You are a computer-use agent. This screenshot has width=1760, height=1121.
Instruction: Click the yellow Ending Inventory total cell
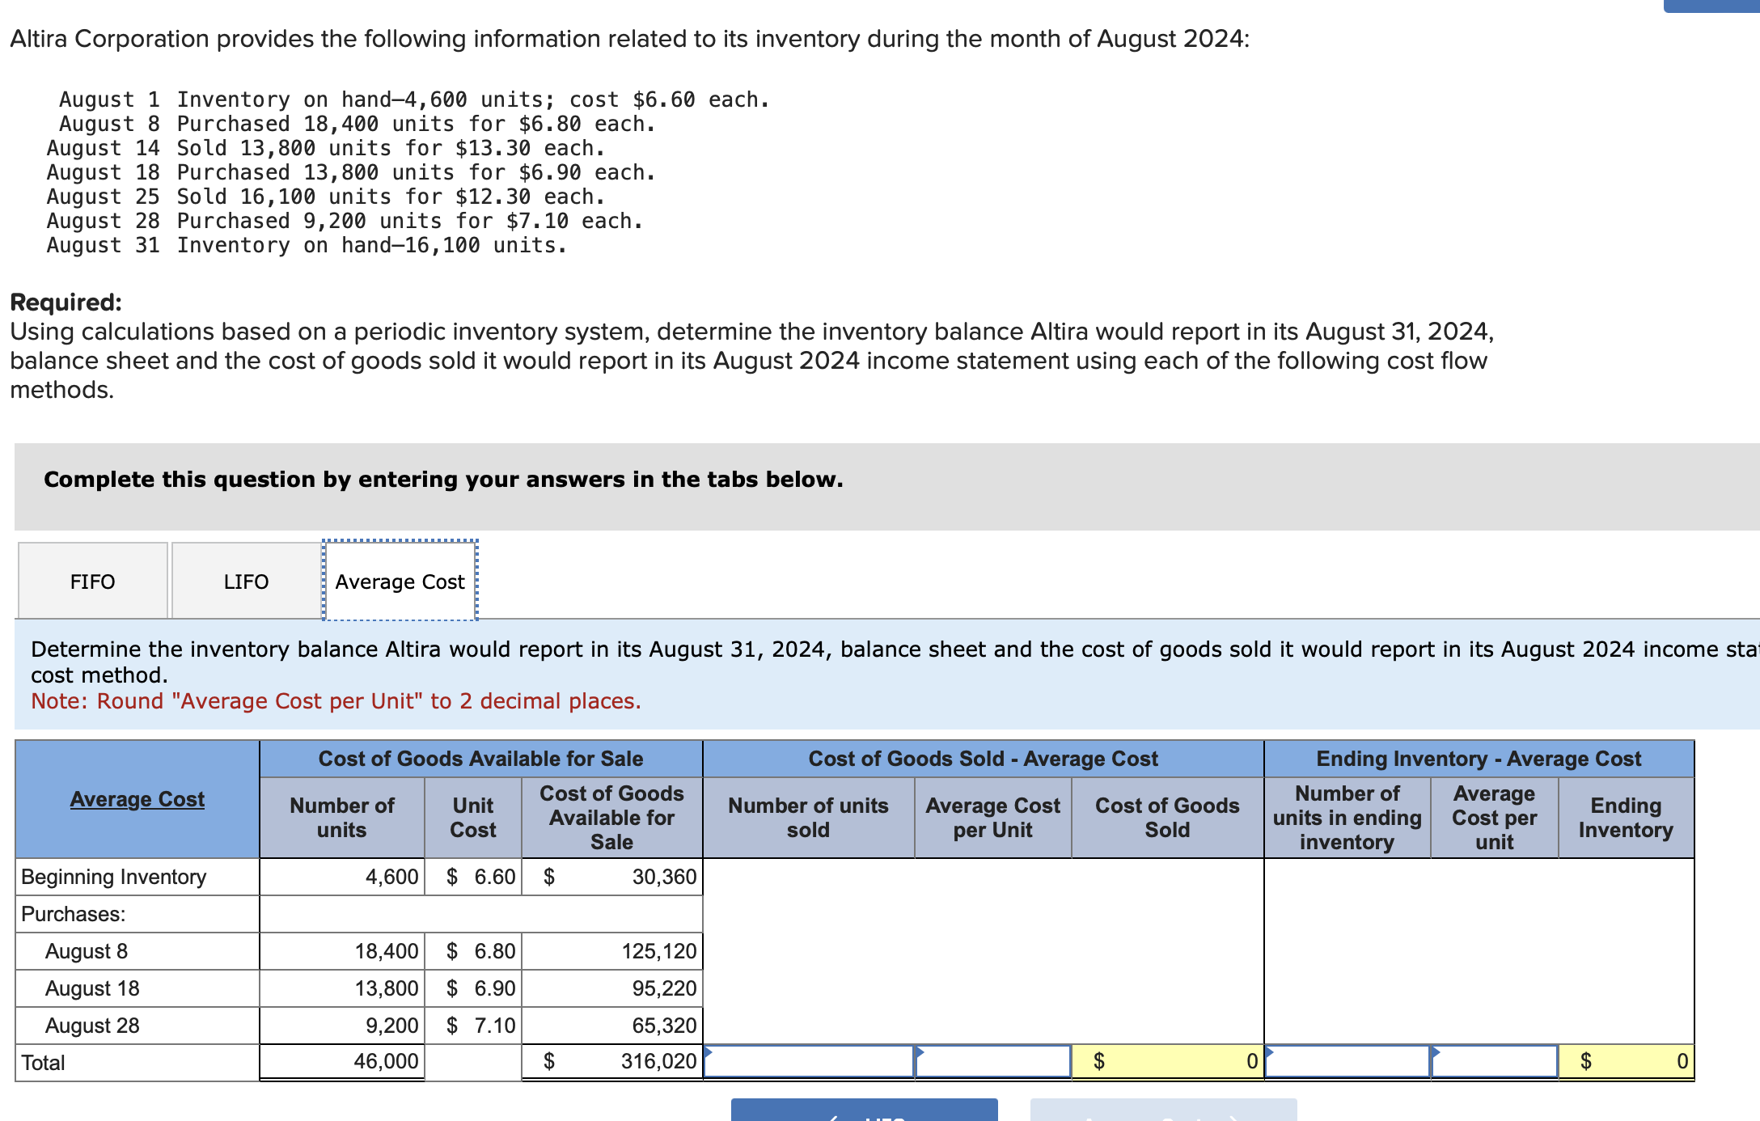pyautogui.click(x=1626, y=1061)
